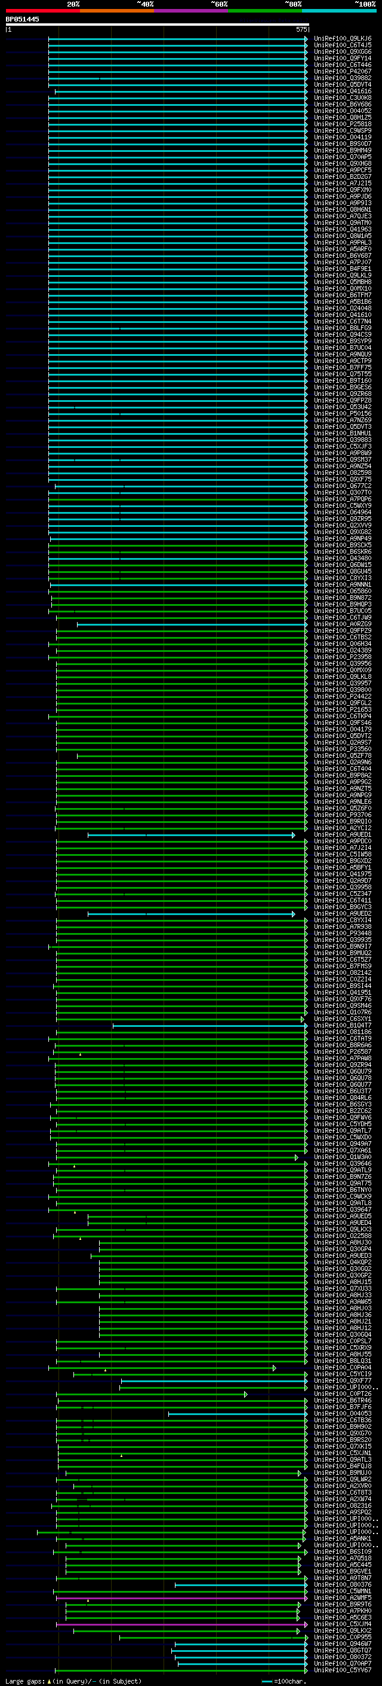The height and width of the screenshot is (1686, 382).
Task: Open the UniRef100_Q9XGG6 hit
Action: point(343,51)
